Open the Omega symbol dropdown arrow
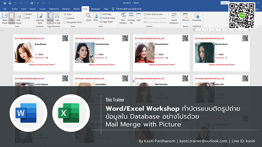 34,3
